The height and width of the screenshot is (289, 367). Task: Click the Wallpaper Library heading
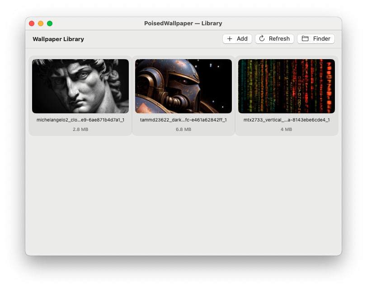click(58, 39)
